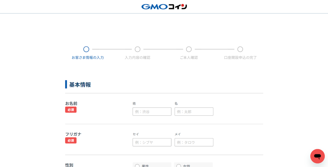Click the メイ furigana input field
Viewport: 328px width, 167px height.
194,142
